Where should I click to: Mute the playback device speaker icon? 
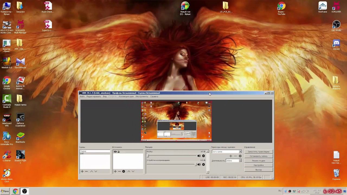coord(199,165)
